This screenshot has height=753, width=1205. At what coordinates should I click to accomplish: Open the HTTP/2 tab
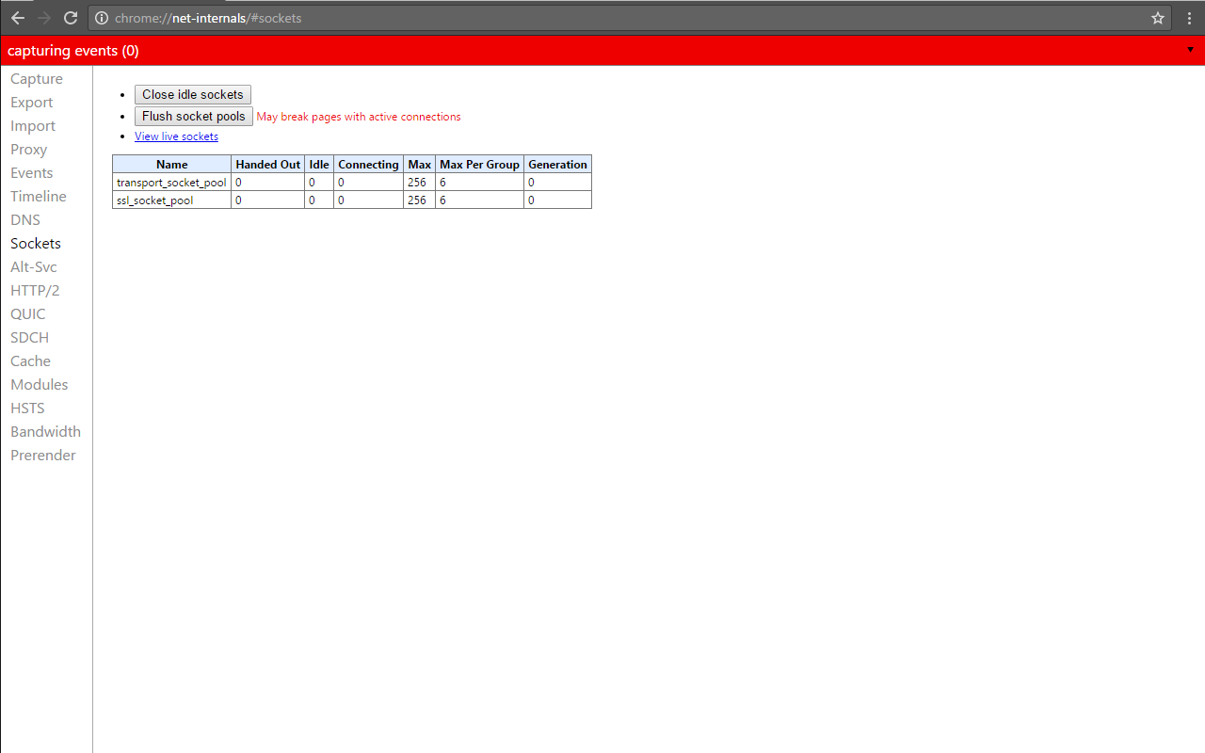[35, 291]
